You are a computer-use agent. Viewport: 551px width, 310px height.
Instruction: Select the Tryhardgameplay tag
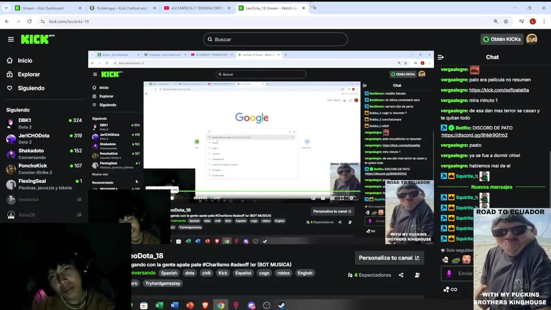(163, 283)
